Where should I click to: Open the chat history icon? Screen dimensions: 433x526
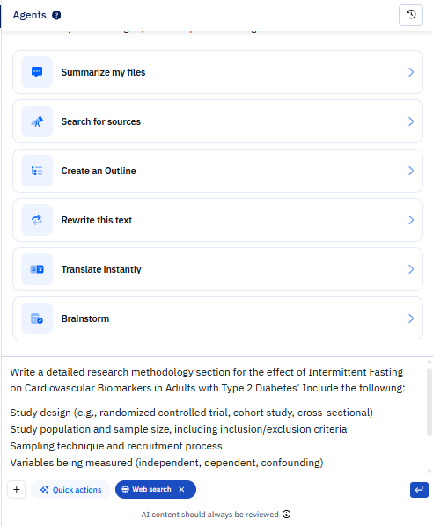pos(410,15)
